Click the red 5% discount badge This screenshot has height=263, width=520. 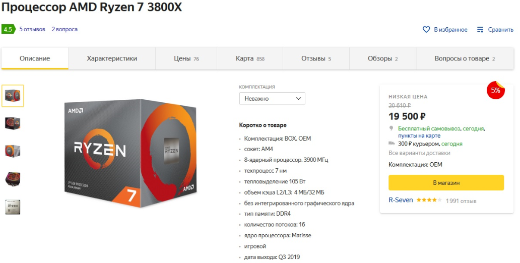[495, 90]
